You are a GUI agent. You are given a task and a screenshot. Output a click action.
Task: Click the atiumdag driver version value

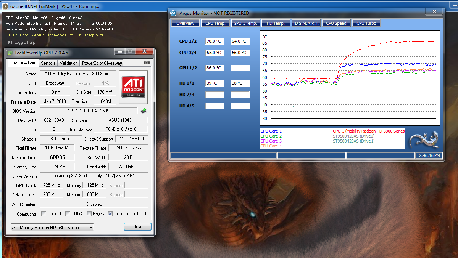tap(94, 176)
